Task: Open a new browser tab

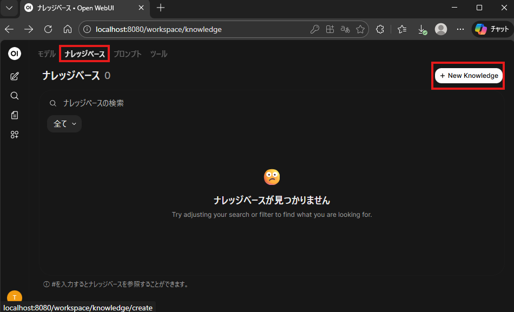Action: (161, 8)
